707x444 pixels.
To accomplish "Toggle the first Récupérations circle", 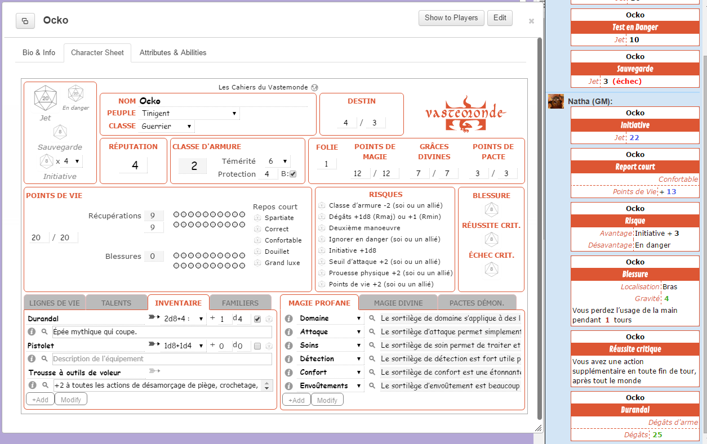I will tap(176, 214).
